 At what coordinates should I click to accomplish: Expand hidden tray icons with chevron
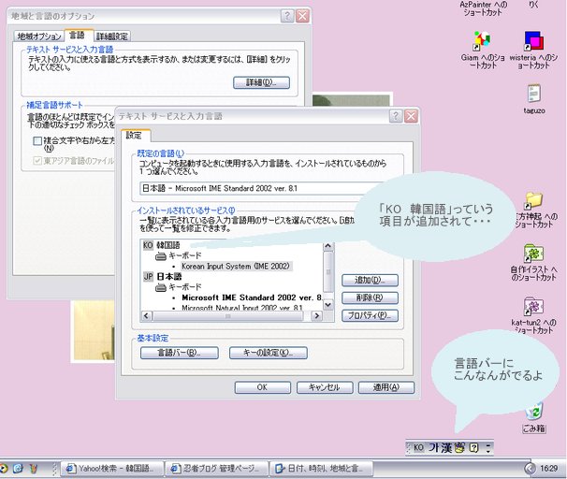point(530,469)
